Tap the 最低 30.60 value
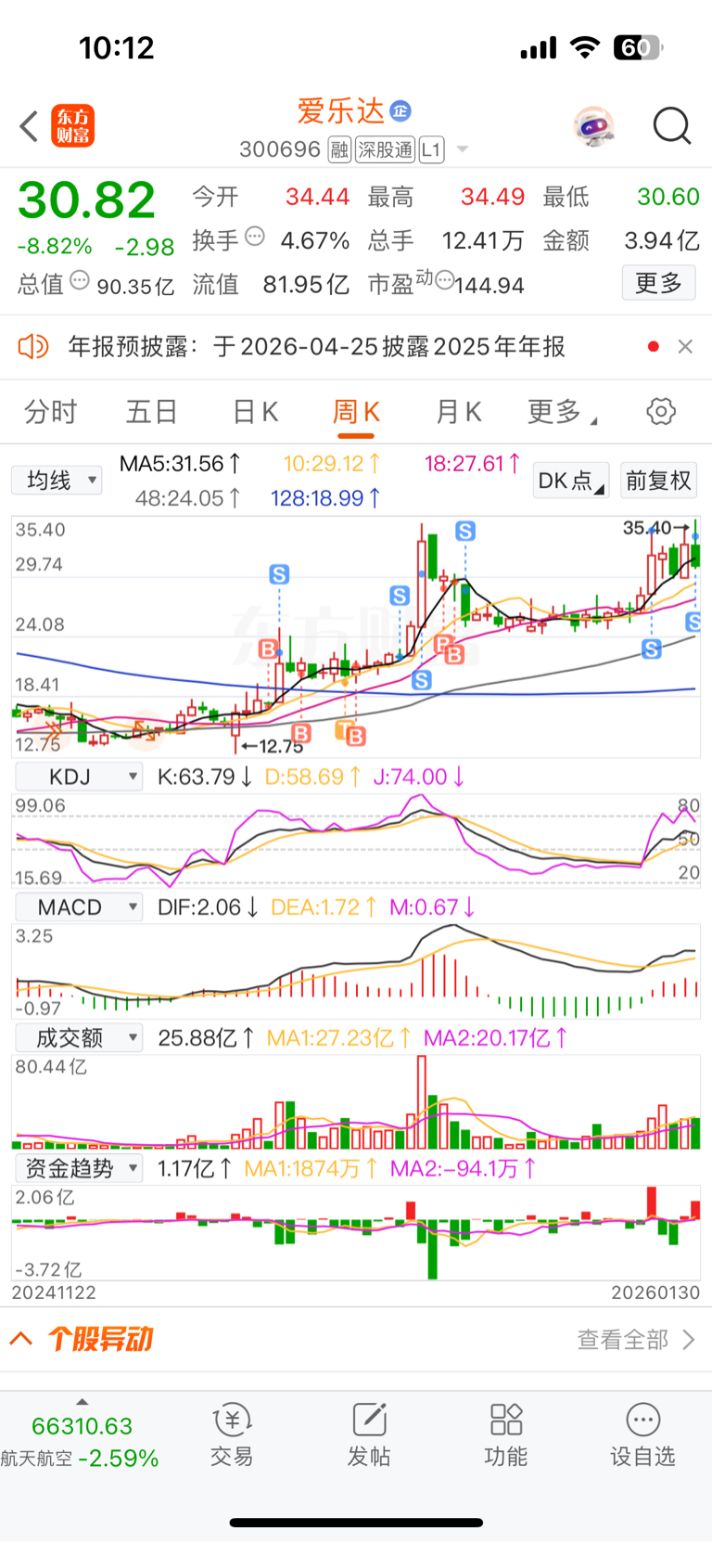The image size is (712, 1543). pos(667,197)
